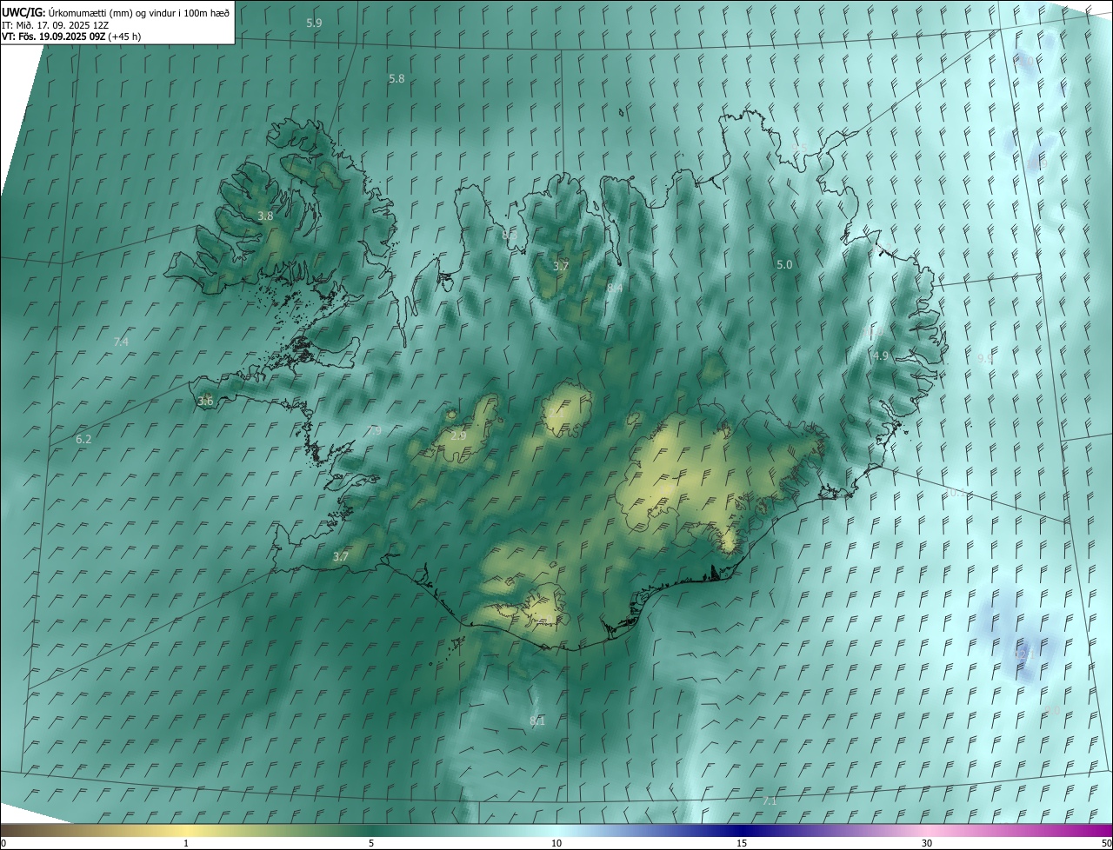
Task: Click the color scale label 5
Action: (x=371, y=843)
